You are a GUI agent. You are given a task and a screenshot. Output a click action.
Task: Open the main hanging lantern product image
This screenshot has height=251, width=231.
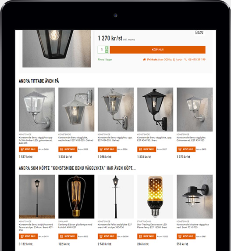point(57,48)
